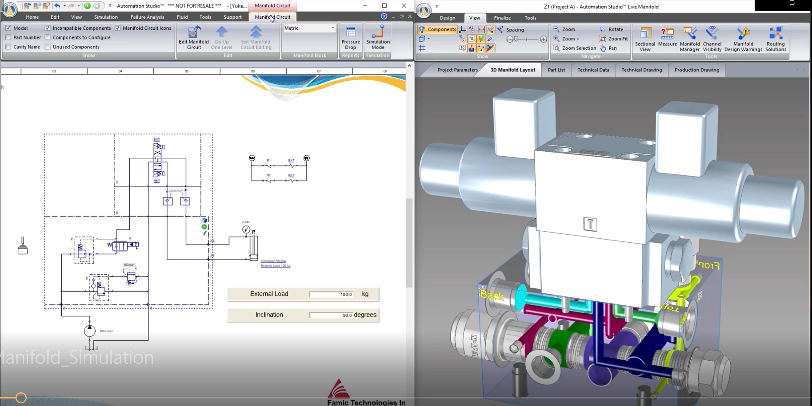The image size is (812, 406).
Task: Click the schematic vertical scrollbar
Action: tap(409, 243)
